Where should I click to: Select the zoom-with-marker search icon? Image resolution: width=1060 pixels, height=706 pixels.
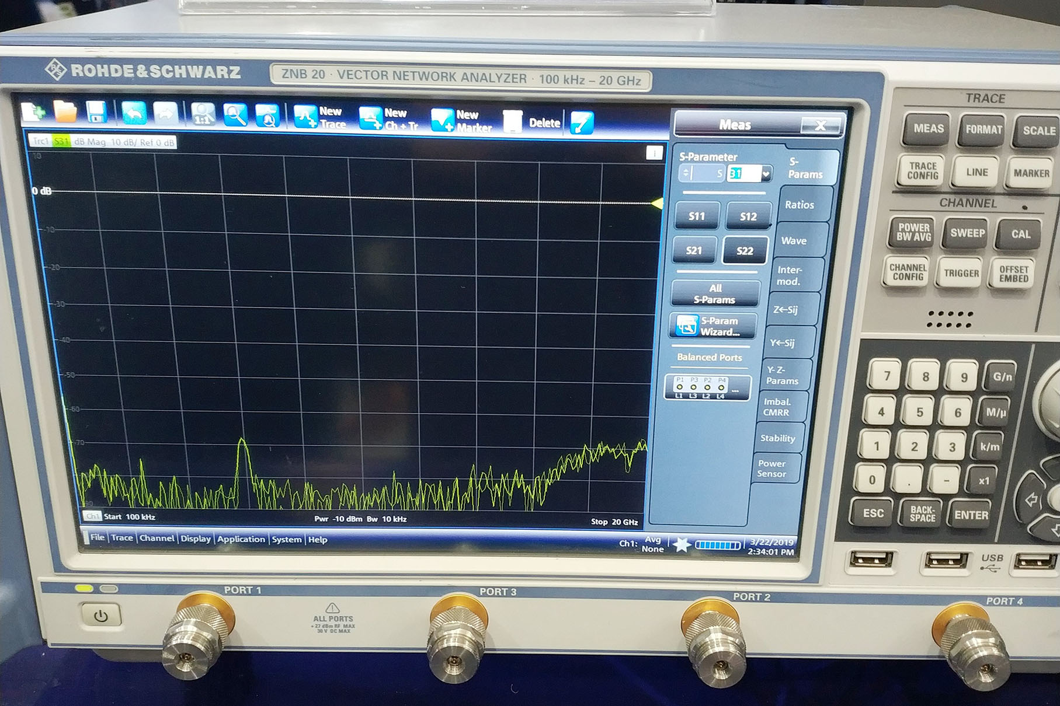click(267, 116)
